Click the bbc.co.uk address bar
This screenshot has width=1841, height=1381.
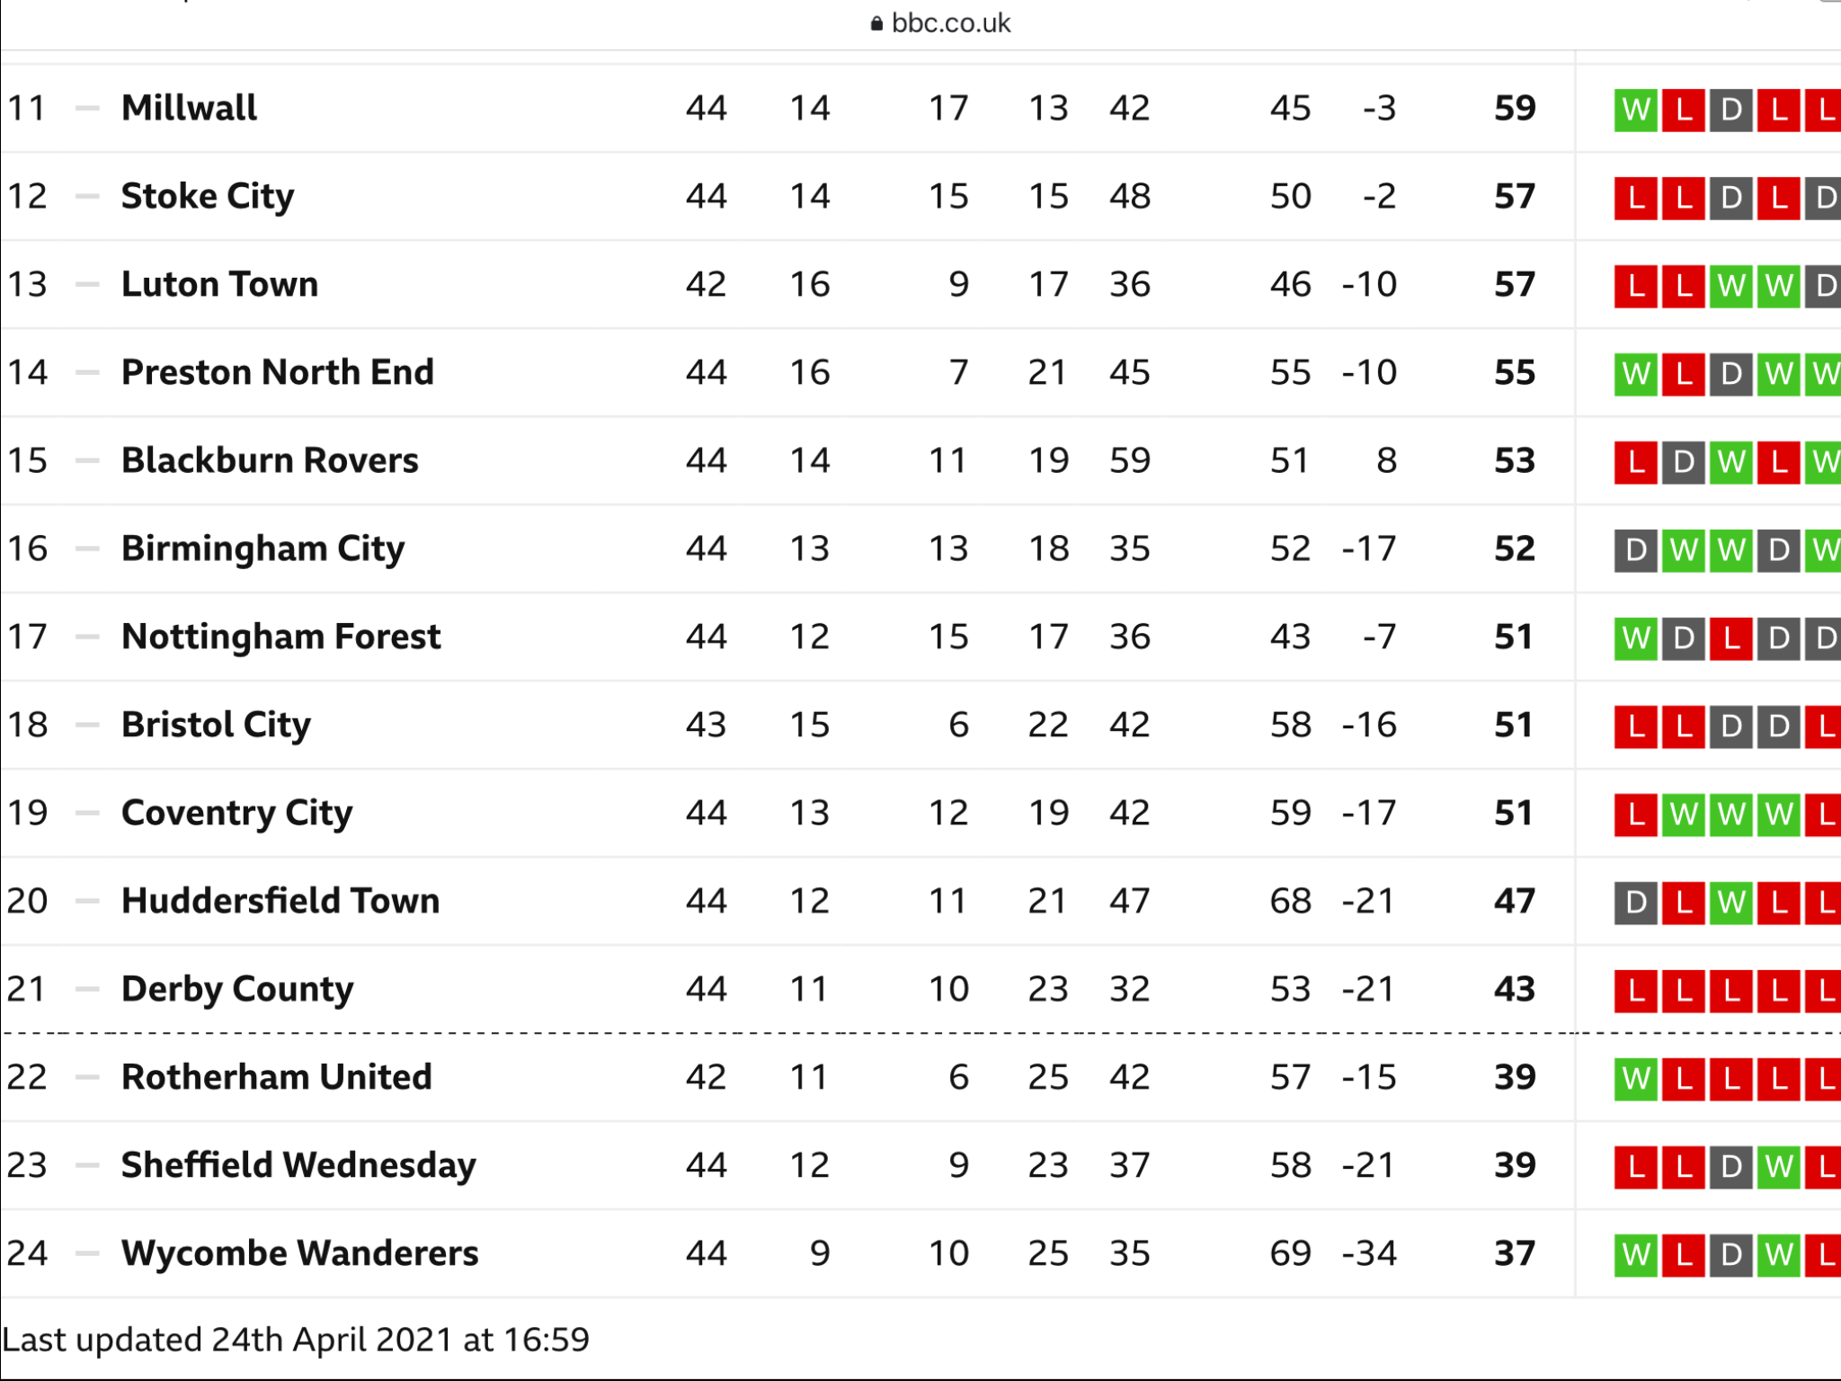point(940,23)
